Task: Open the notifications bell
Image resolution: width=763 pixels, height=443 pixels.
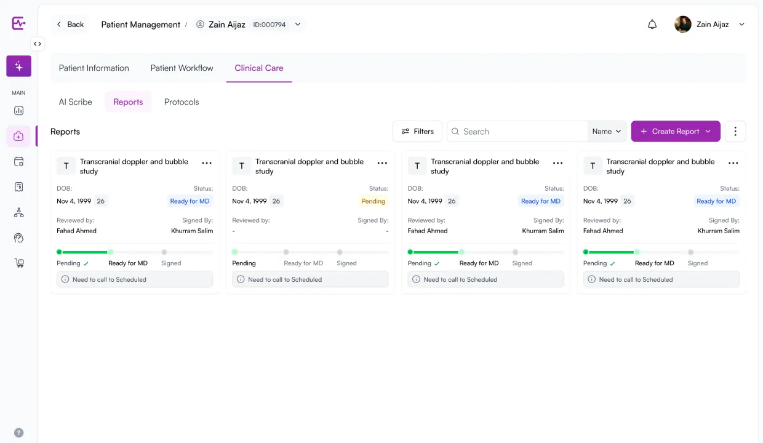Action: (x=652, y=25)
